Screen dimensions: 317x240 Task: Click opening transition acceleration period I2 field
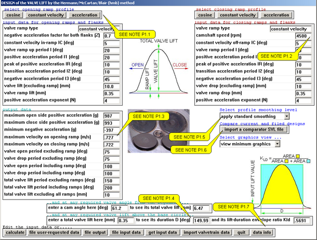point(111,72)
